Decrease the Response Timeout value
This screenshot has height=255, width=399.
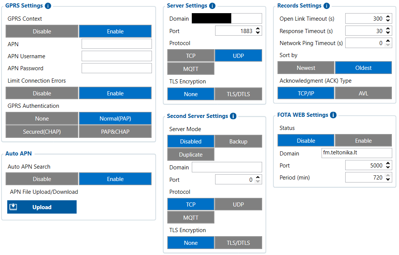388,33
